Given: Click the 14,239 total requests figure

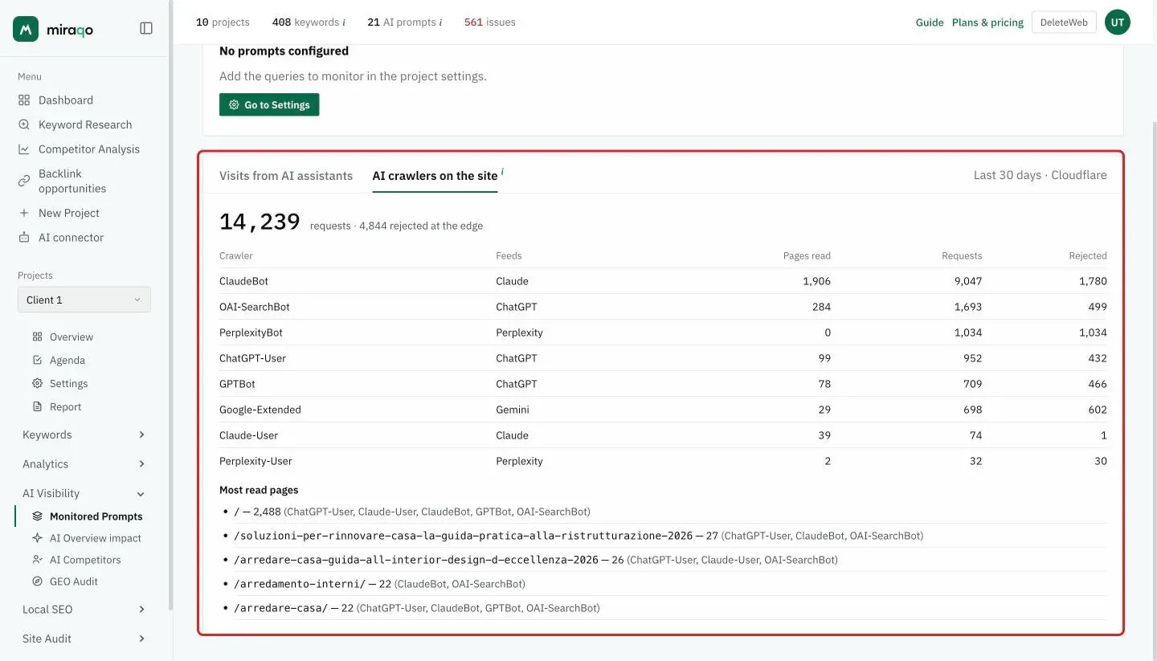Looking at the screenshot, I should (x=260, y=222).
